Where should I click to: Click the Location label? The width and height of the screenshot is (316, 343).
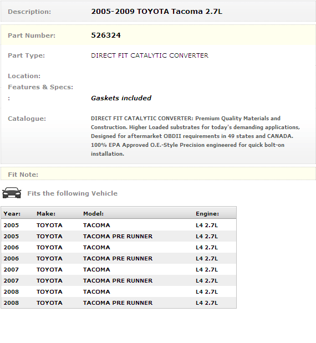[24, 76]
